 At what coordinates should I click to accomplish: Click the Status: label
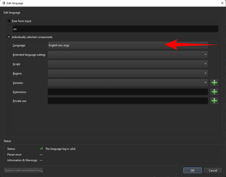(11, 149)
